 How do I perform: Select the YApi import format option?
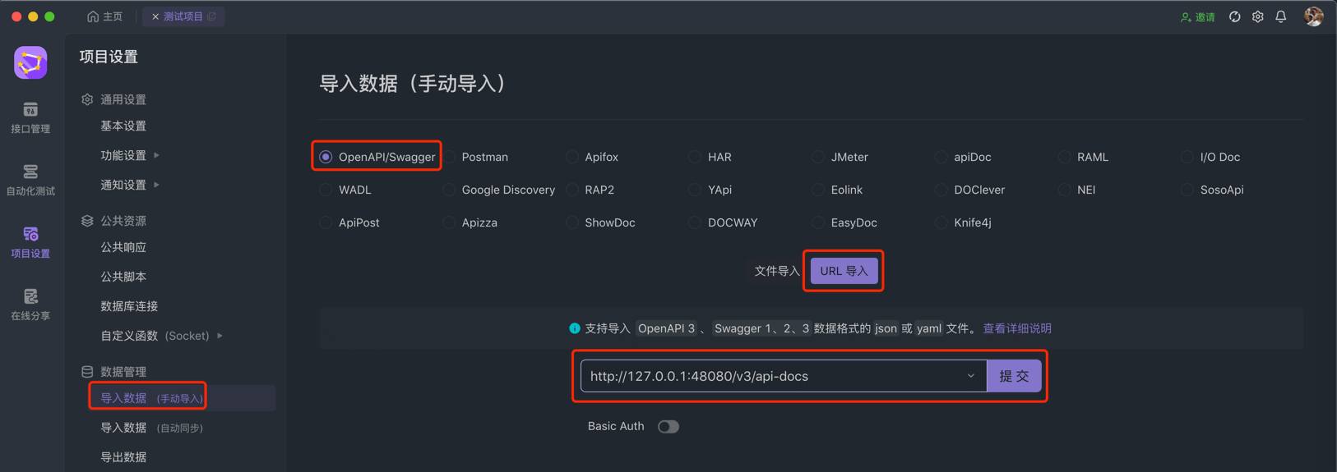click(695, 190)
